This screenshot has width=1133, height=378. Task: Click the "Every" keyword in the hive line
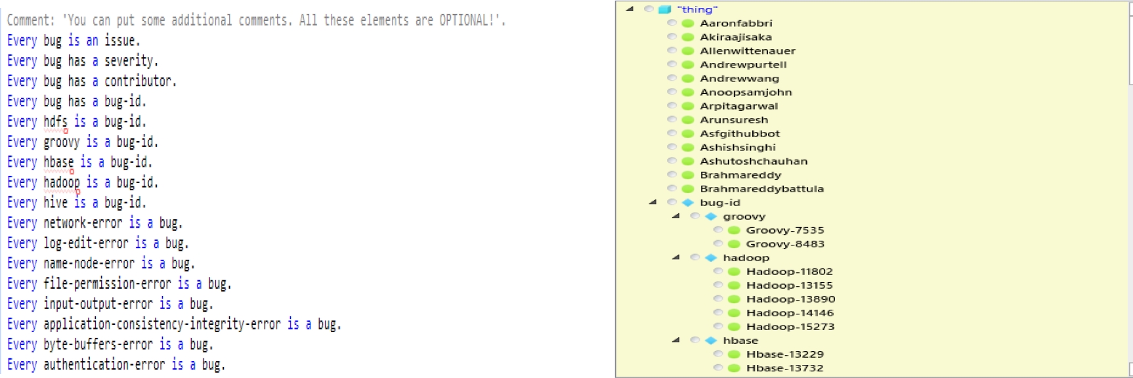(22, 203)
